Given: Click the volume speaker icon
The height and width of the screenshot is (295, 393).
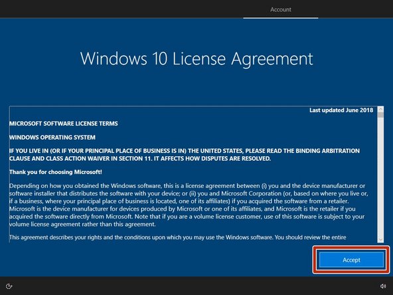Looking at the screenshot, I should (x=383, y=286).
